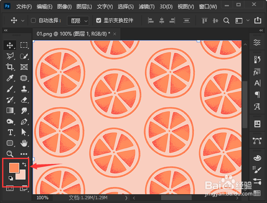267x203 pixels.
Task: Open the workspace switcher dropdown arrow
Action: pyautogui.click(x=248, y=21)
